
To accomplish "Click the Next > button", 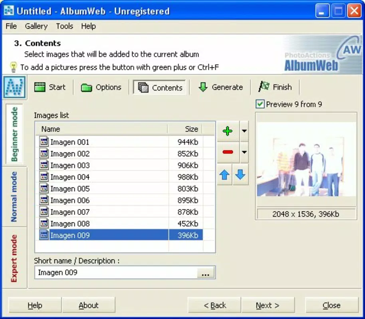I will 268,305.
